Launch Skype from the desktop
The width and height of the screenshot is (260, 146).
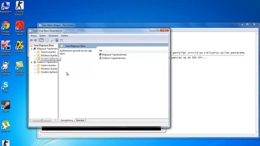[x=6, y=87]
